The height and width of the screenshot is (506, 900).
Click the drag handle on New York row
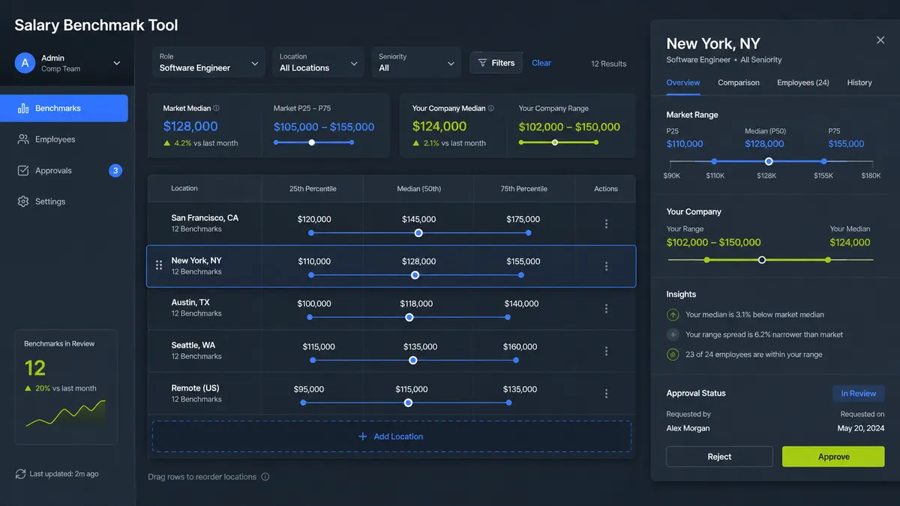coord(159,265)
